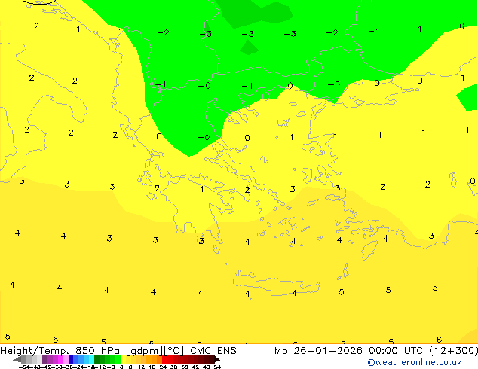Click the fully visible '6' temperature value on map
The height and width of the screenshot is (369, 478).
point(439,340)
